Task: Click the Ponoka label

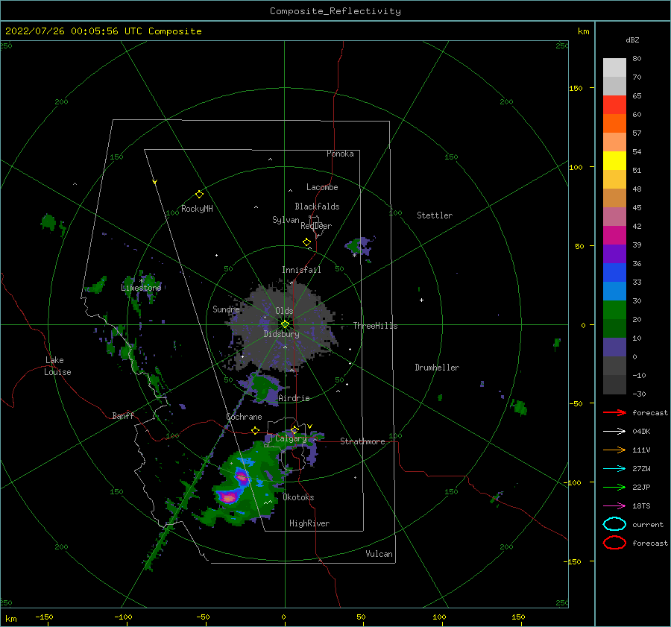Action: [x=340, y=154]
